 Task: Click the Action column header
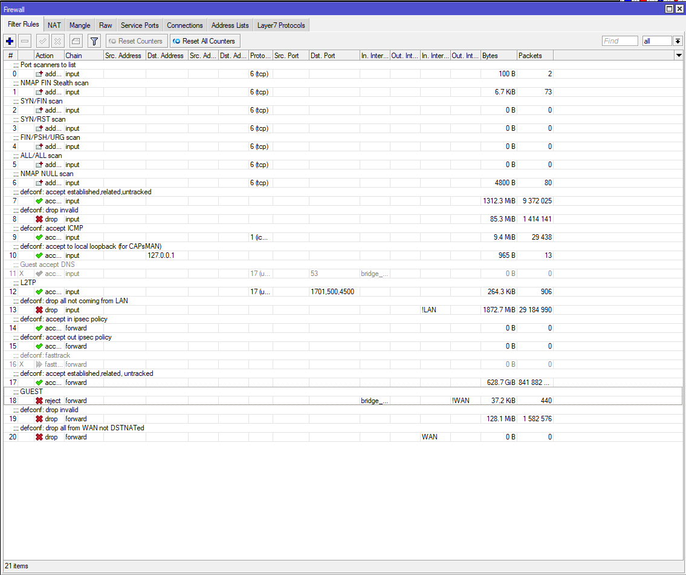pyautogui.click(x=49, y=56)
